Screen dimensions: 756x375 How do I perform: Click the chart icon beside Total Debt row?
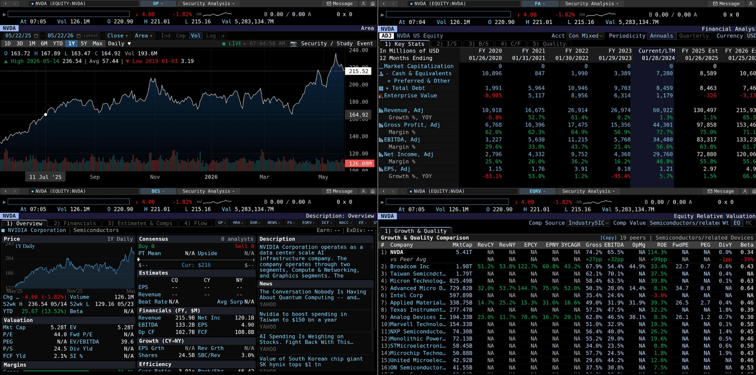coord(381,88)
